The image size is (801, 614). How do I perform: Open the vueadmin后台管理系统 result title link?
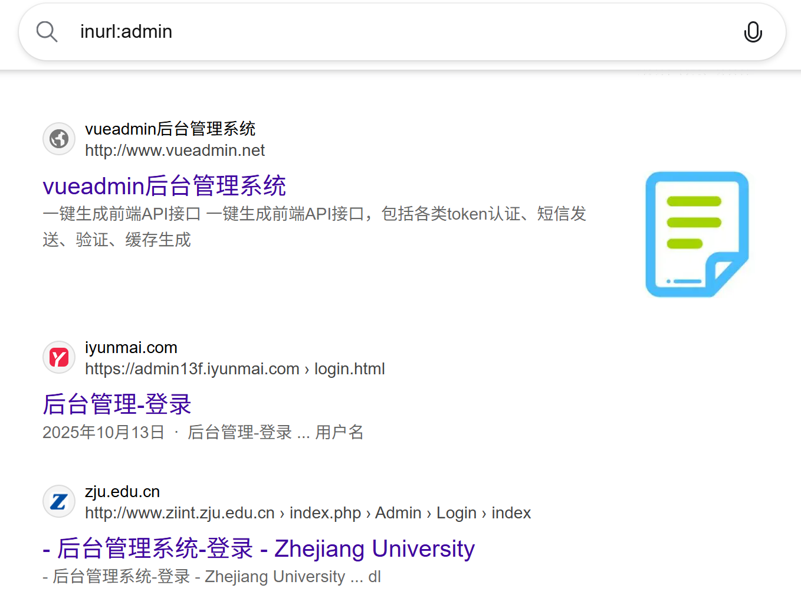click(165, 186)
